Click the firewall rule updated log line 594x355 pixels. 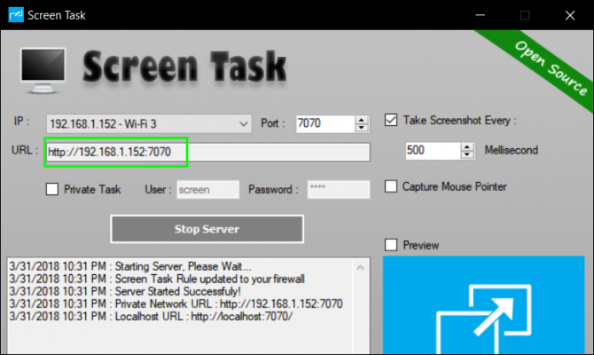pyautogui.click(x=157, y=279)
